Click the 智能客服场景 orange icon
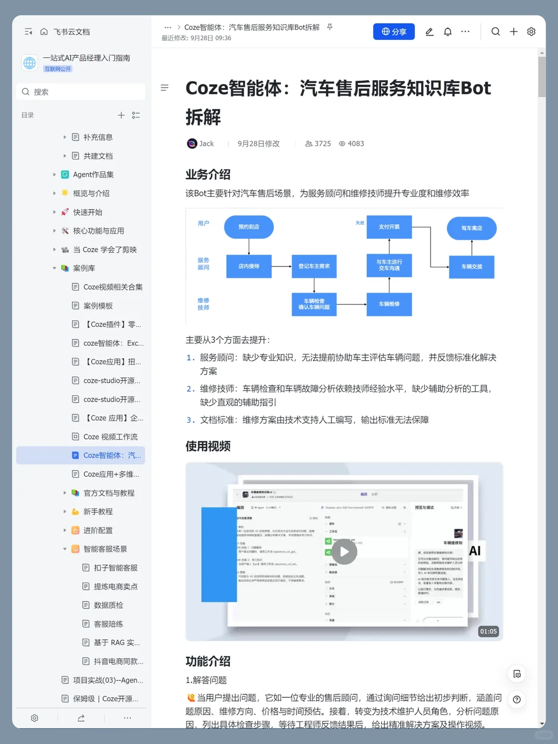The image size is (558, 744). (x=75, y=549)
